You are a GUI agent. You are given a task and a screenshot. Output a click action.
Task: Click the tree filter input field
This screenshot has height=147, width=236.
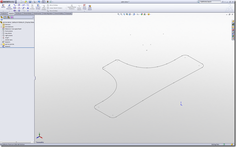coord(18,20)
